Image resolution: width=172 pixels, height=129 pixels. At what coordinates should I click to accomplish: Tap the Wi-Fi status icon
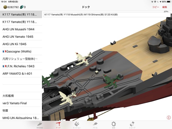point(152,2)
